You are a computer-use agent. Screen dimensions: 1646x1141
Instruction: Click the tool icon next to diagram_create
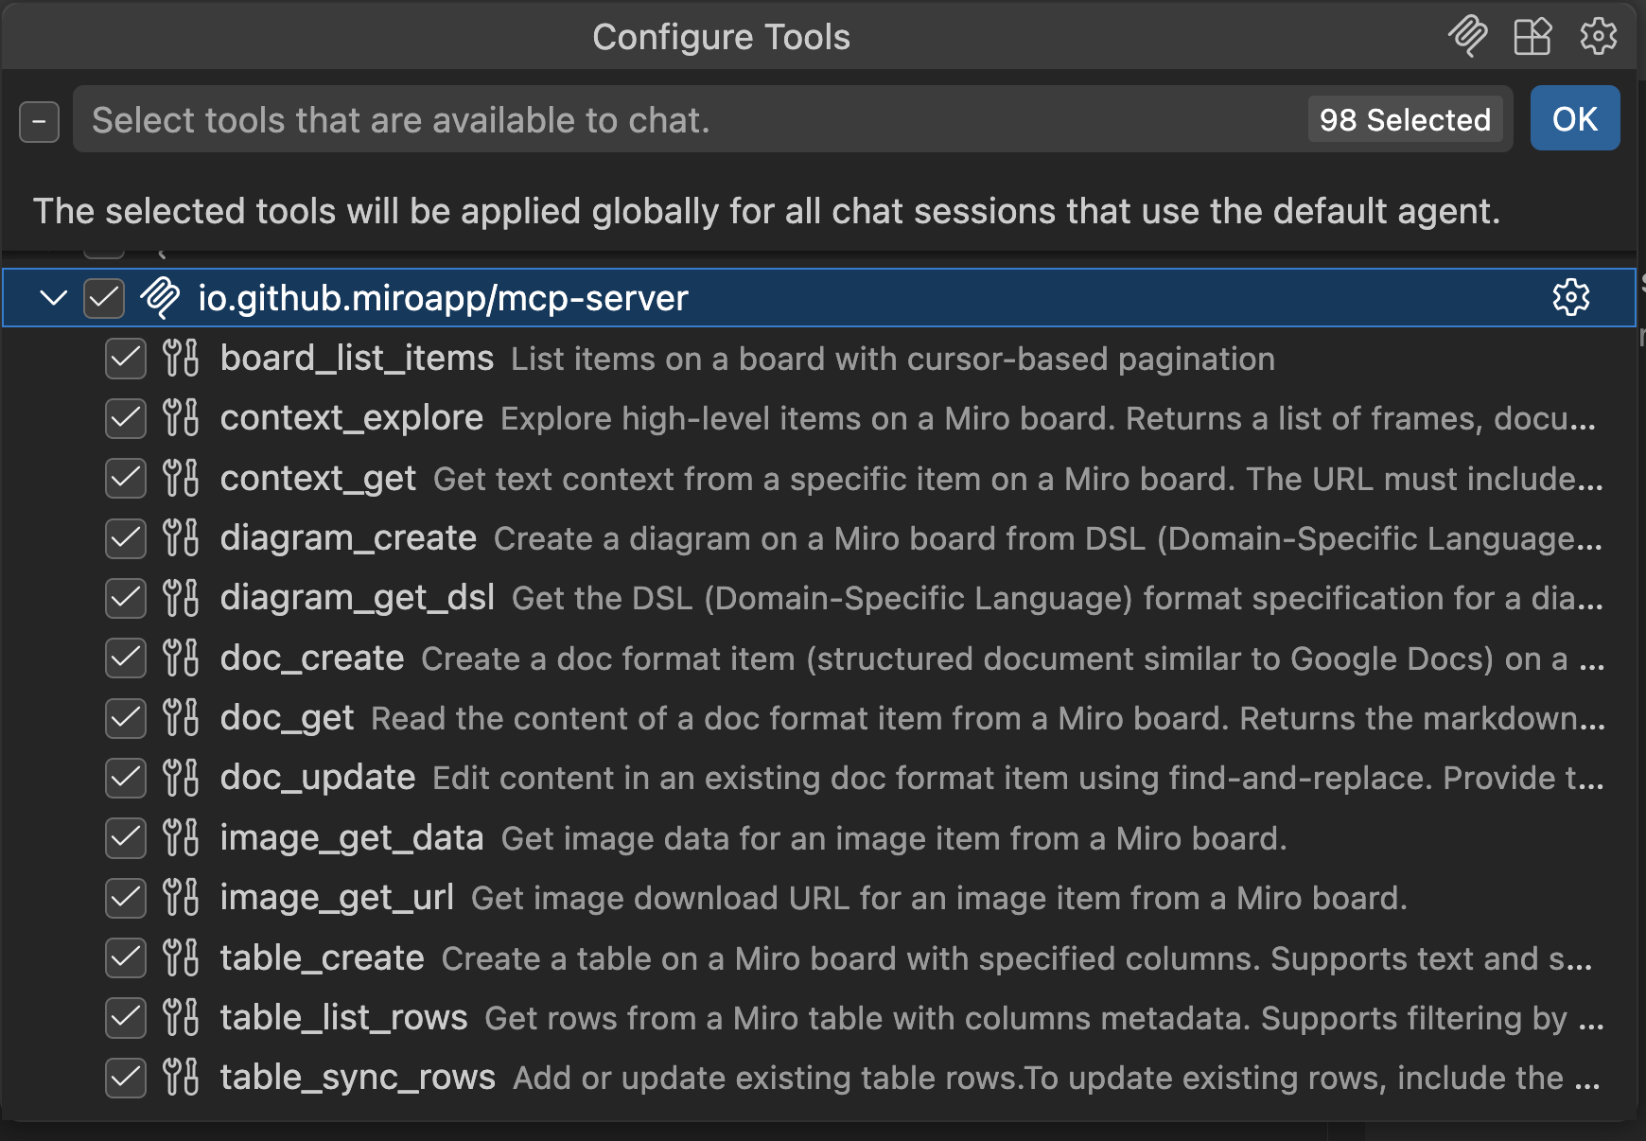(181, 537)
